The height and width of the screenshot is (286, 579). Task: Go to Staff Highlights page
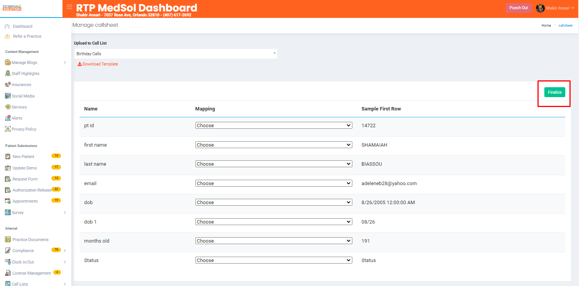click(26, 73)
